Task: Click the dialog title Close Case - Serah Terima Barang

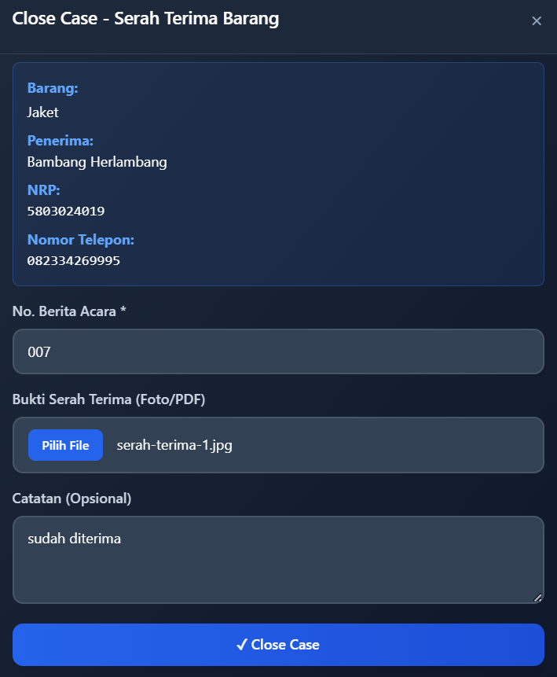Action: (x=145, y=19)
